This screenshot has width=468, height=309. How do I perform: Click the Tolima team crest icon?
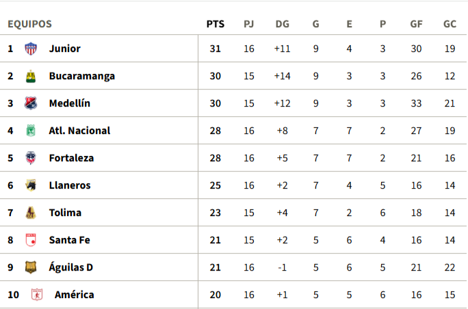30,213
